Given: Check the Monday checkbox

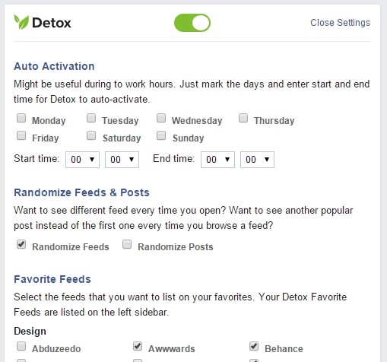Looking at the screenshot, I should 21,118.
